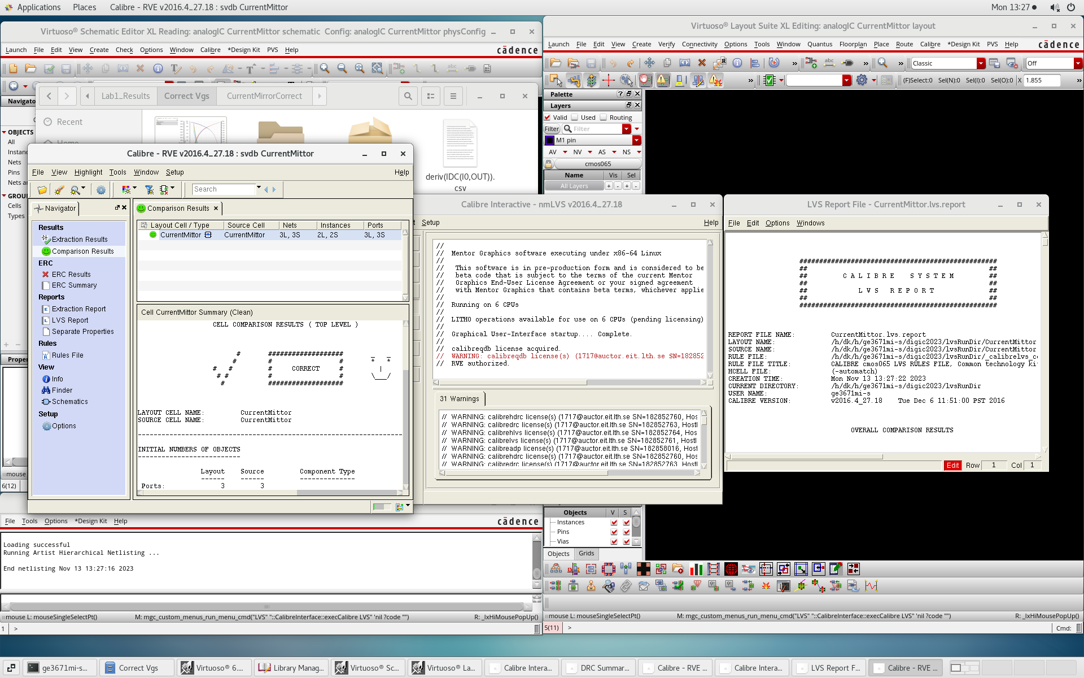Click the Properties info icon in Layout toolbar
The height and width of the screenshot is (678, 1084).
point(737,63)
